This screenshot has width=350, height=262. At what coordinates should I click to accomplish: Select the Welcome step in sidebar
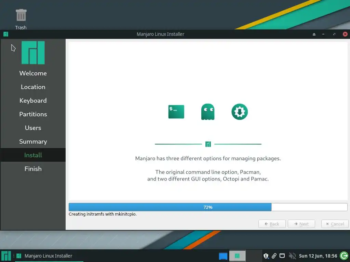(x=33, y=73)
